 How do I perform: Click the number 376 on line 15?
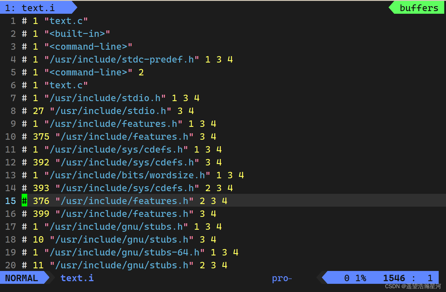(41, 201)
